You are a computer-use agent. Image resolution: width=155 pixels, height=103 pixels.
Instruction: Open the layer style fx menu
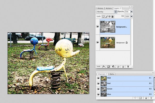pyautogui.click(x=104, y=66)
